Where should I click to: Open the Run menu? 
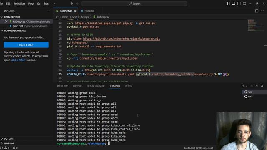46,4
